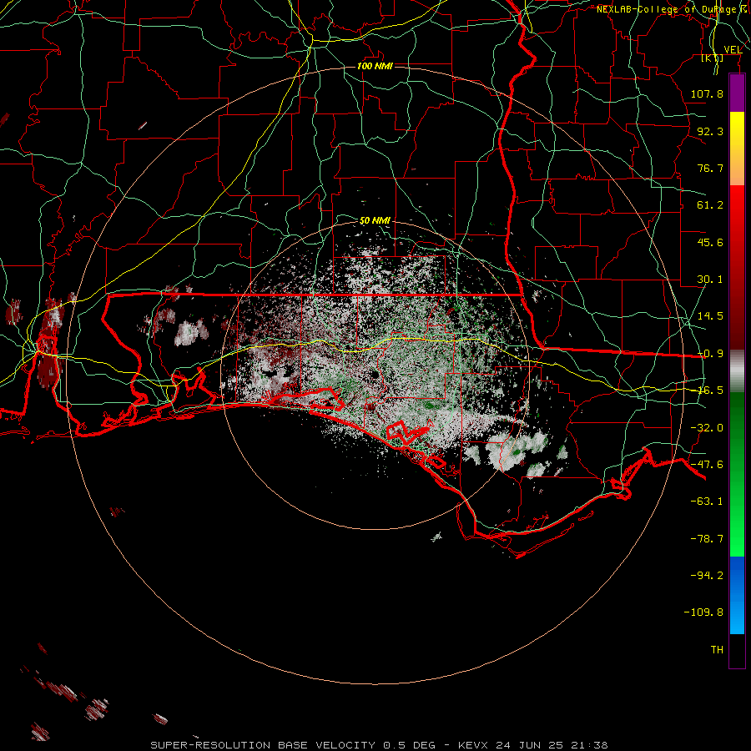
Task: Click the 76.7 velocity scale value
Action: coord(710,168)
